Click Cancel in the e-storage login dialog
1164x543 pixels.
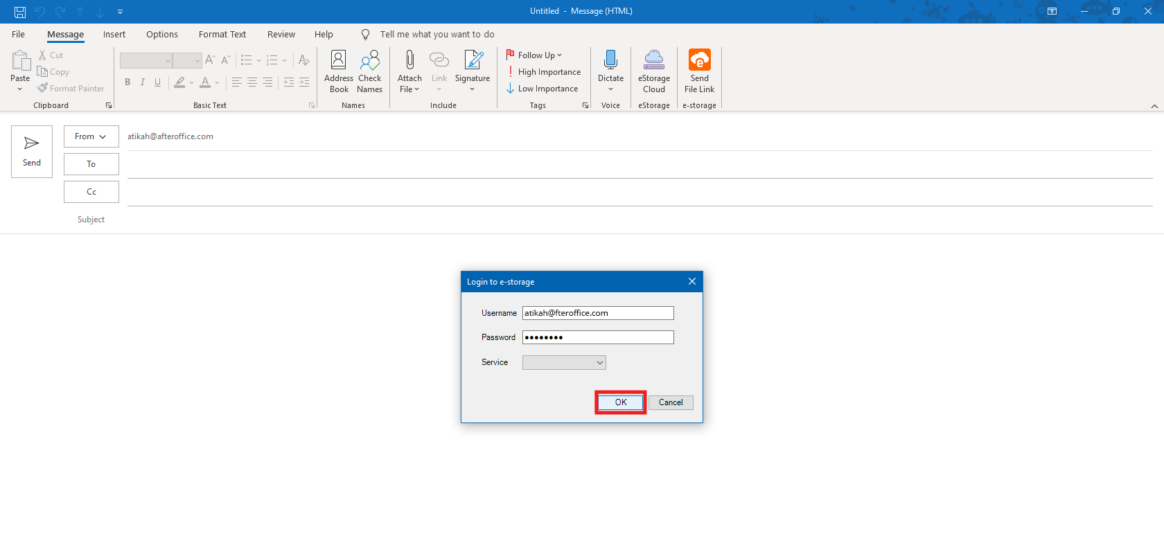coord(670,402)
